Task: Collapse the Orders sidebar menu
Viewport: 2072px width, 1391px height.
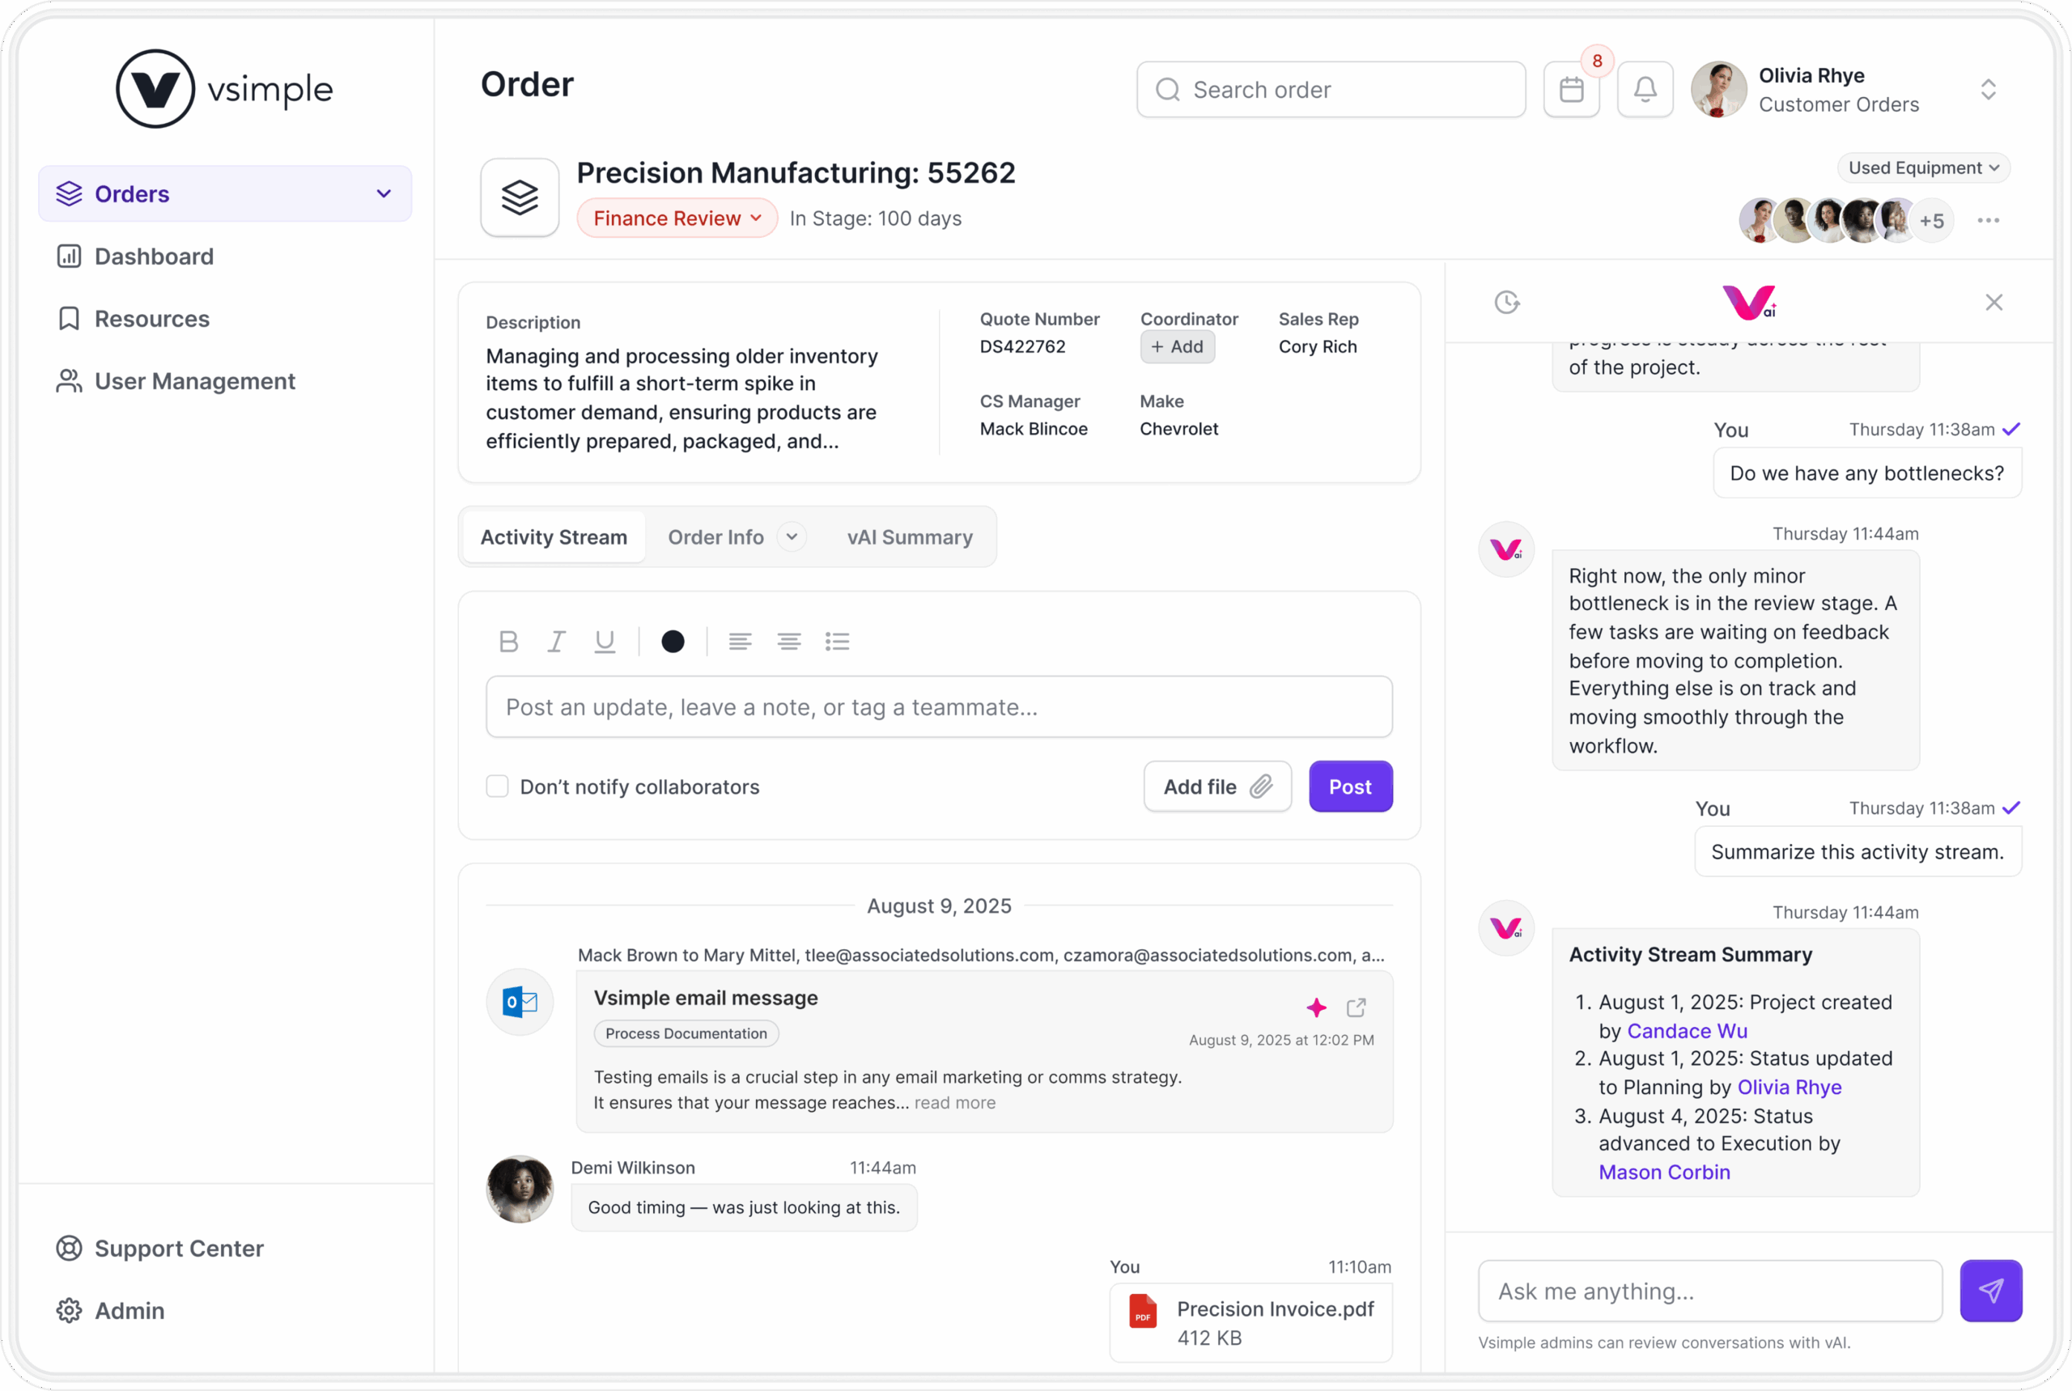Action: coord(384,193)
